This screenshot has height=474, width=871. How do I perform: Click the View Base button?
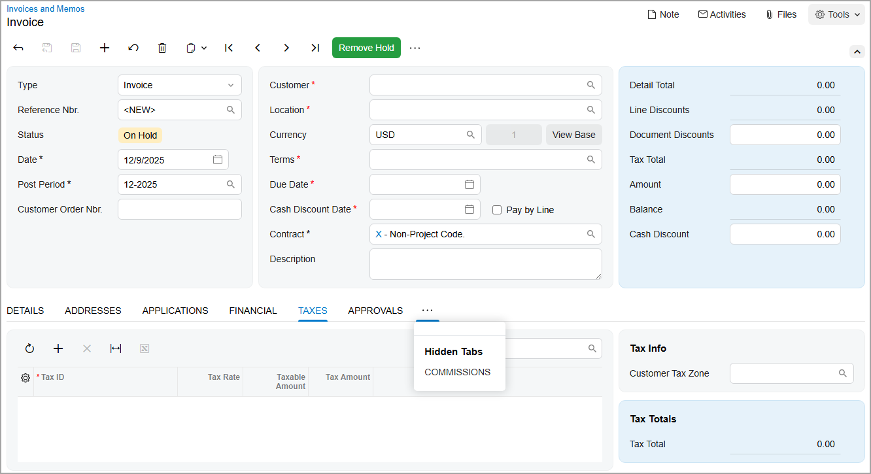pyautogui.click(x=574, y=135)
